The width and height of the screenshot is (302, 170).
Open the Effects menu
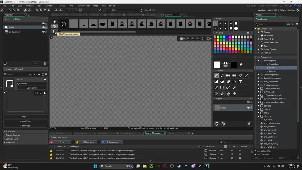(x=112, y=6)
